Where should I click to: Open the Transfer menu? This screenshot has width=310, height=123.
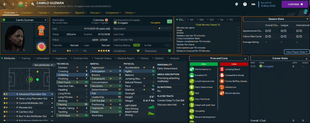coord(44,13)
